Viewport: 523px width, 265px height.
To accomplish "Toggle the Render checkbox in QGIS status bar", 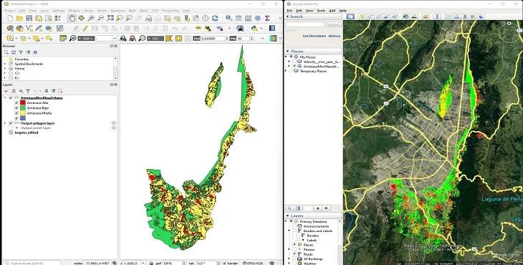I will click(x=224, y=263).
